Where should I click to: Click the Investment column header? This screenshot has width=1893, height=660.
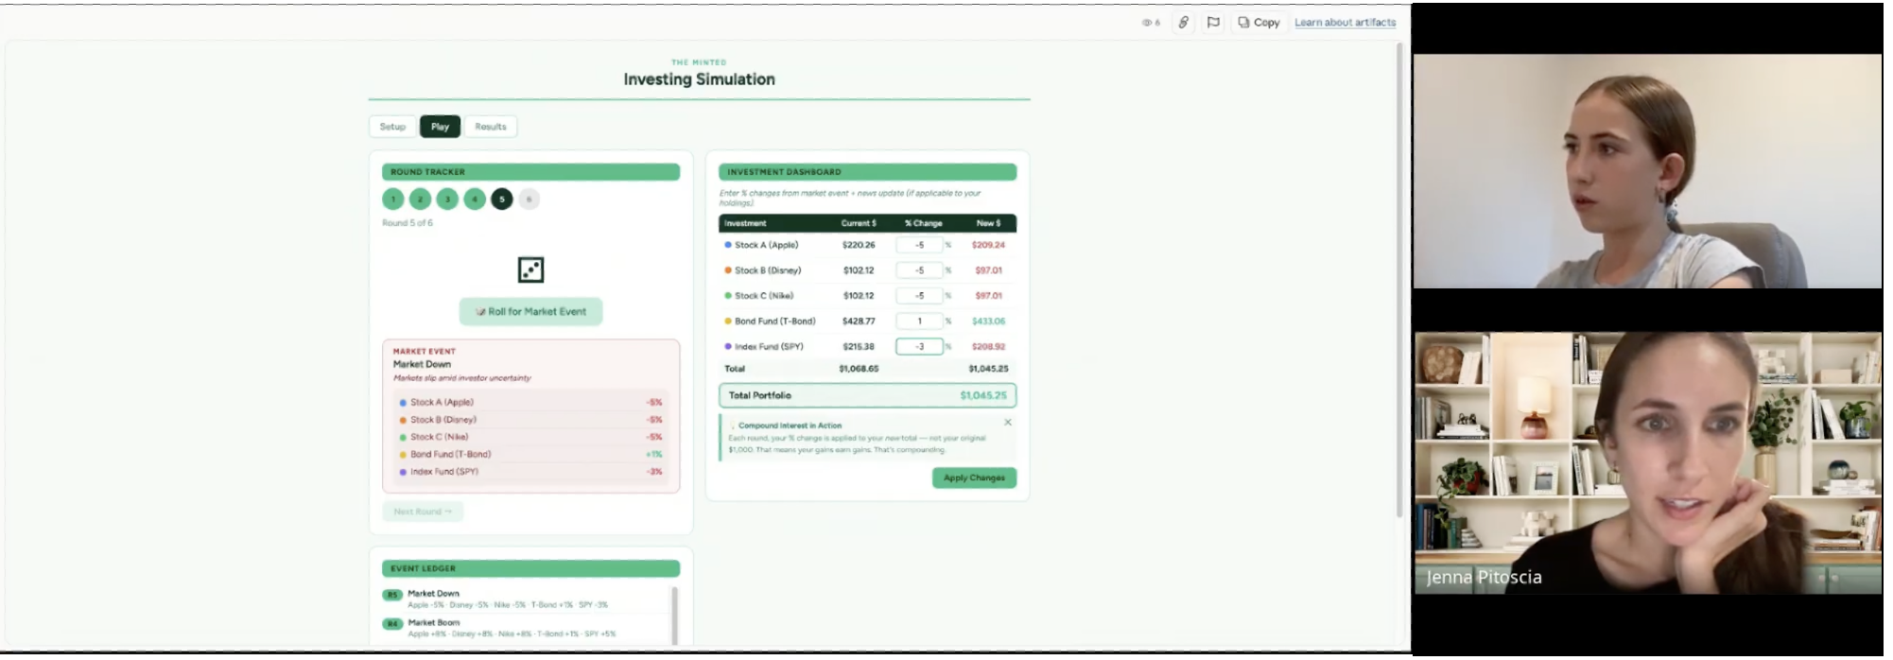pos(745,223)
